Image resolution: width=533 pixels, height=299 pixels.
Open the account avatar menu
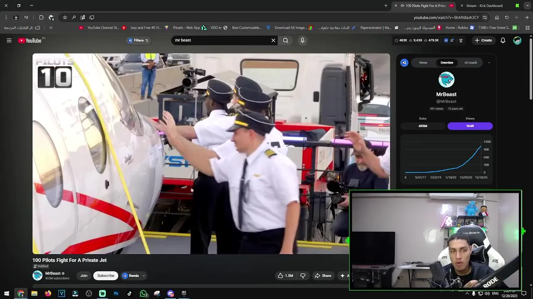(517, 40)
